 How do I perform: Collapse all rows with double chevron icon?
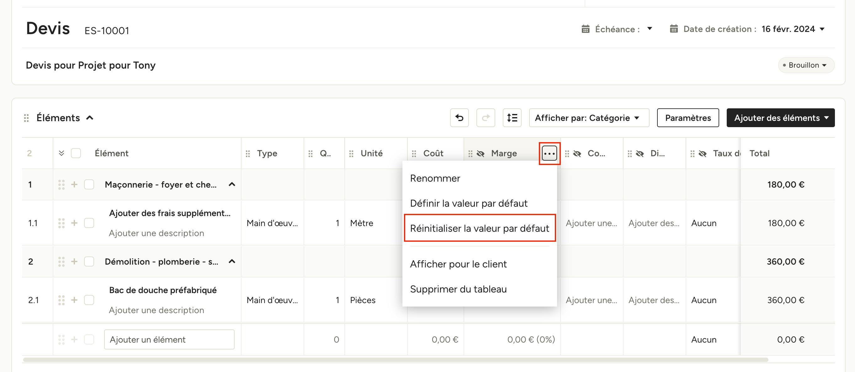[61, 153]
